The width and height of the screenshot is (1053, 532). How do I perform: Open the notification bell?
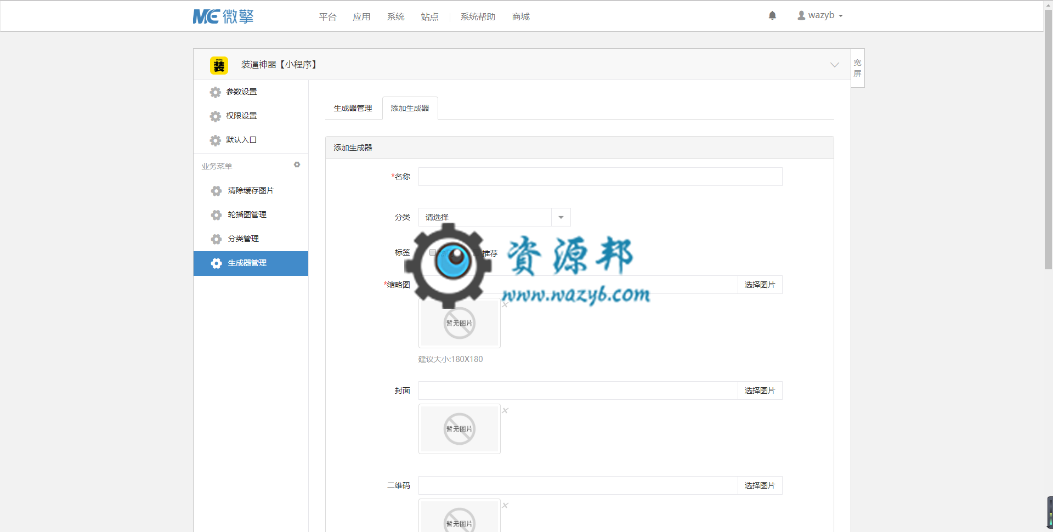pos(772,16)
